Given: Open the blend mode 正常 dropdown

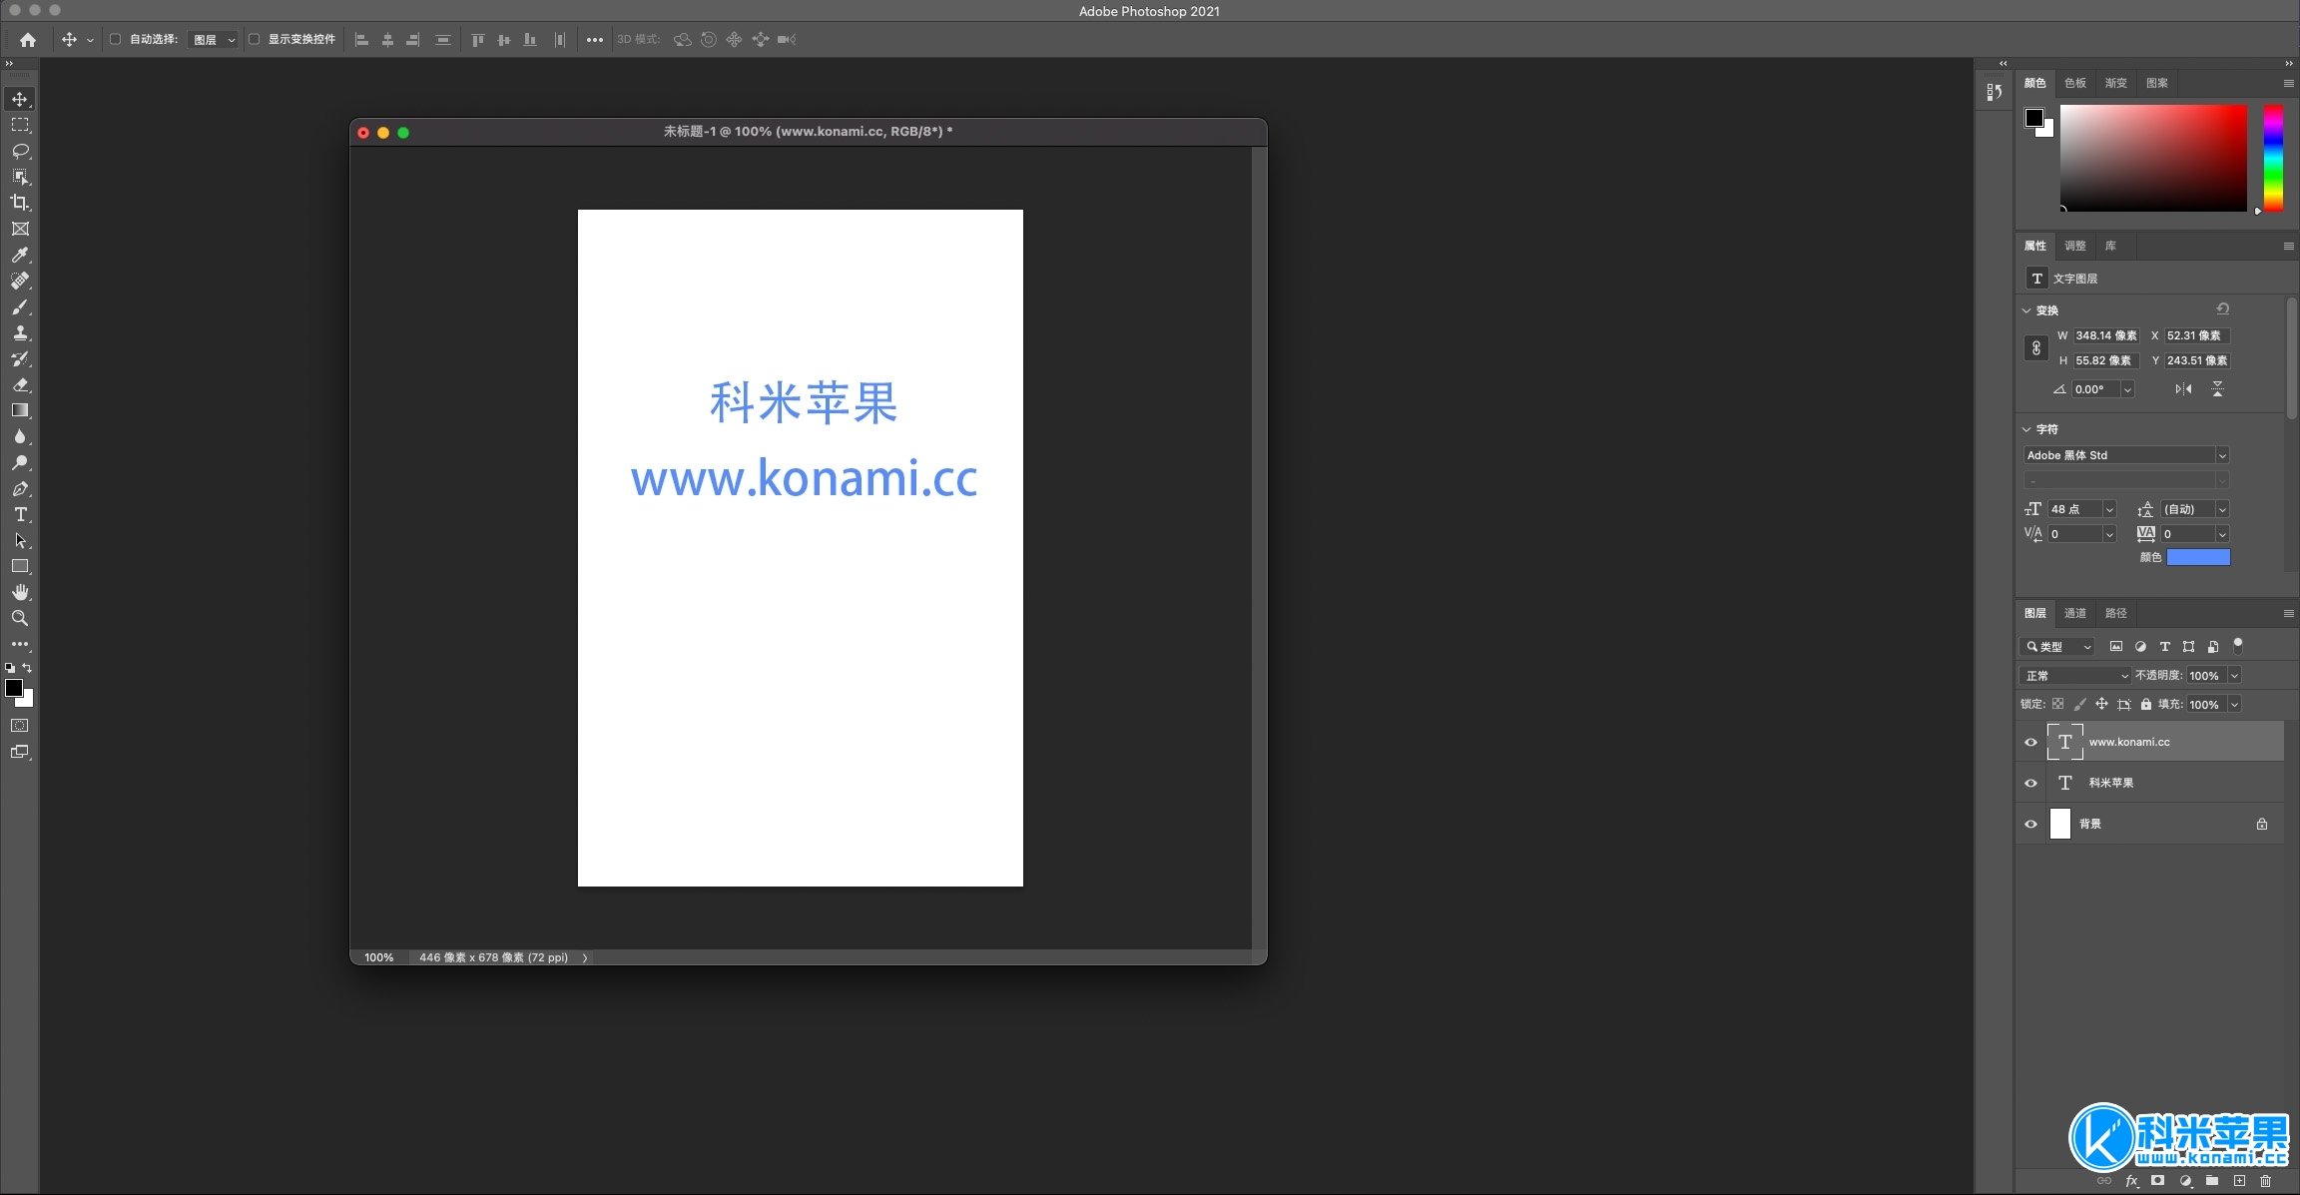Looking at the screenshot, I should [2075, 676].
